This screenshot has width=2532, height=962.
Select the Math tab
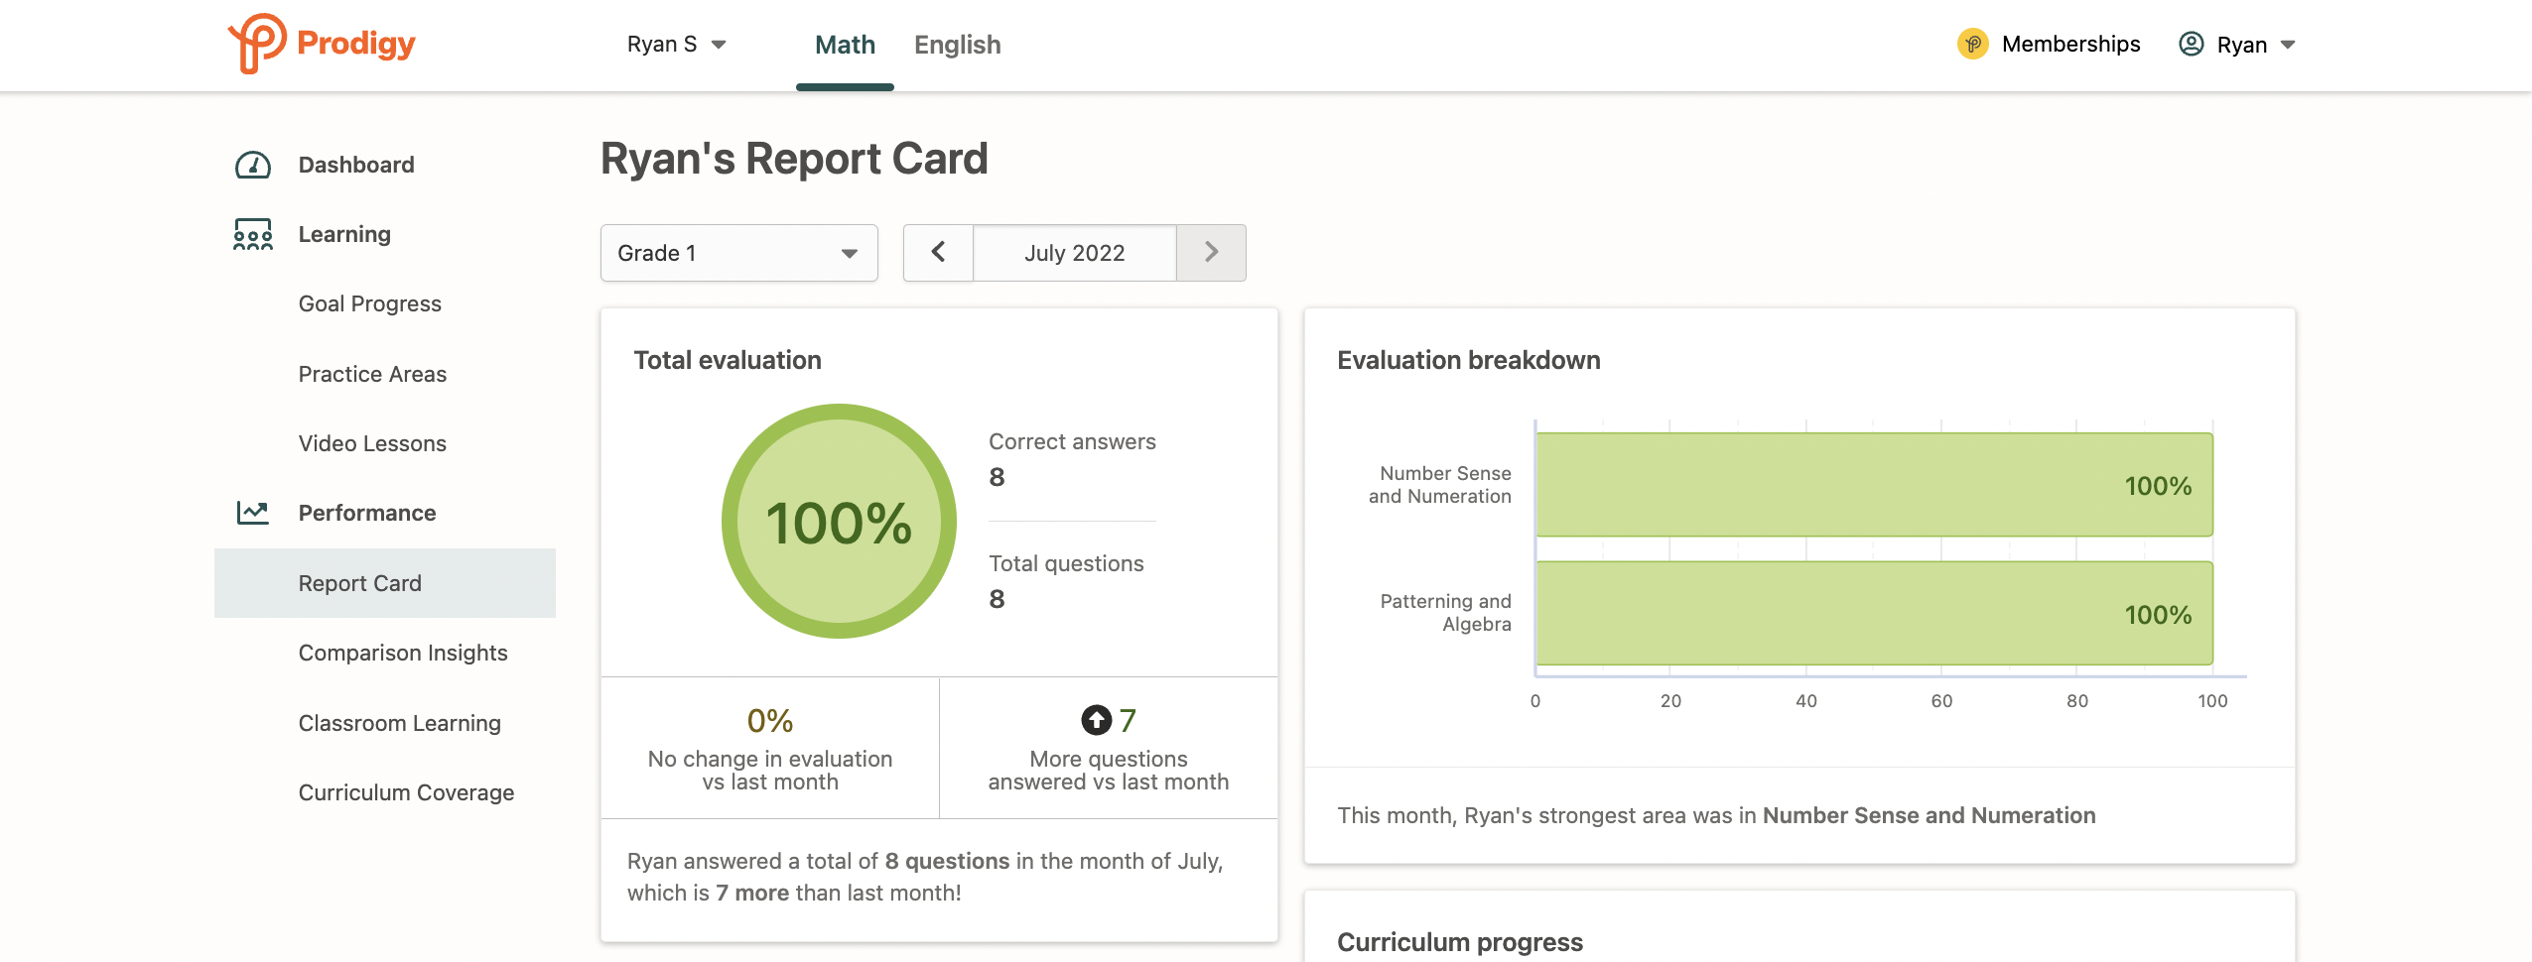845,45
